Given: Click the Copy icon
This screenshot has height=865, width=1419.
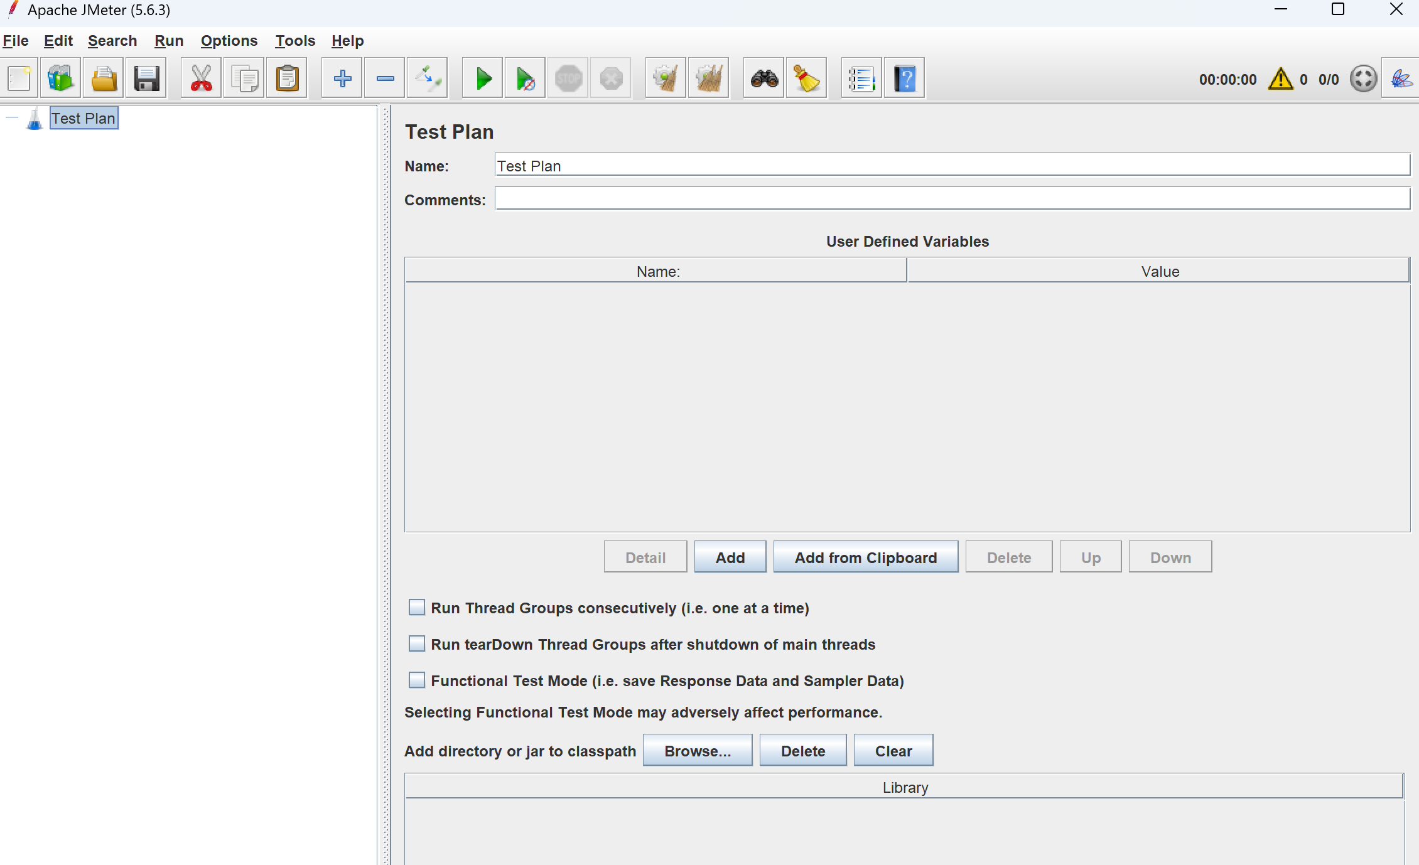Looking at the screenshot, I should pos(244,78).
